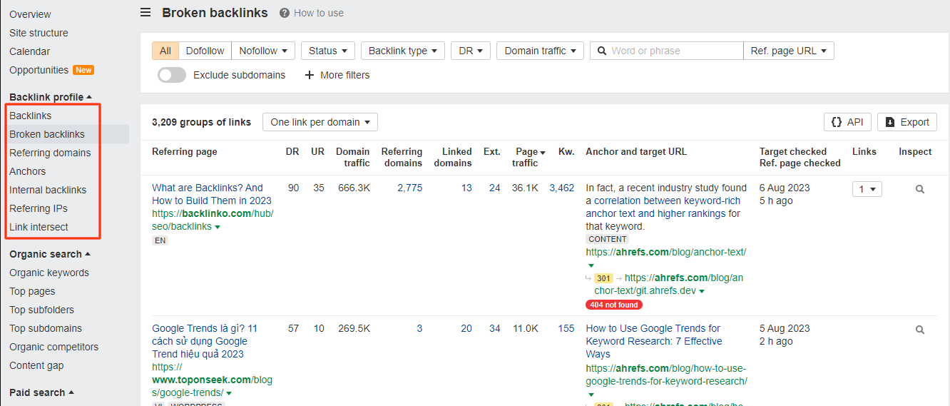Sort by DR column header
This screenshot has height=406, width=950.
[292, 151]
